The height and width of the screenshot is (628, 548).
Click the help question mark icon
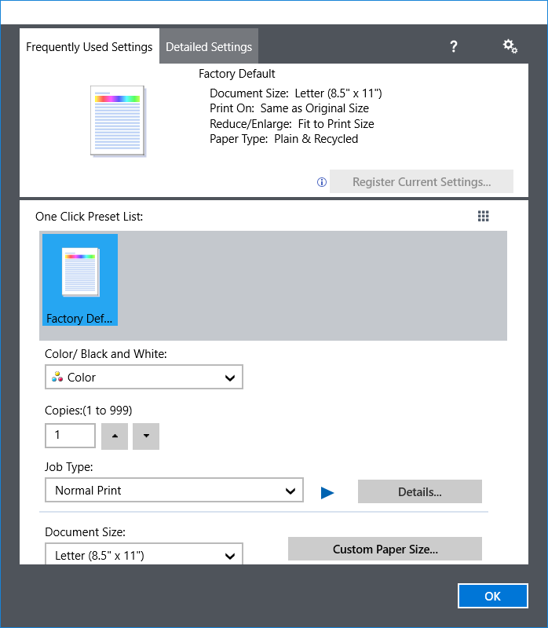pyautogui.click(x=454, y=47)
